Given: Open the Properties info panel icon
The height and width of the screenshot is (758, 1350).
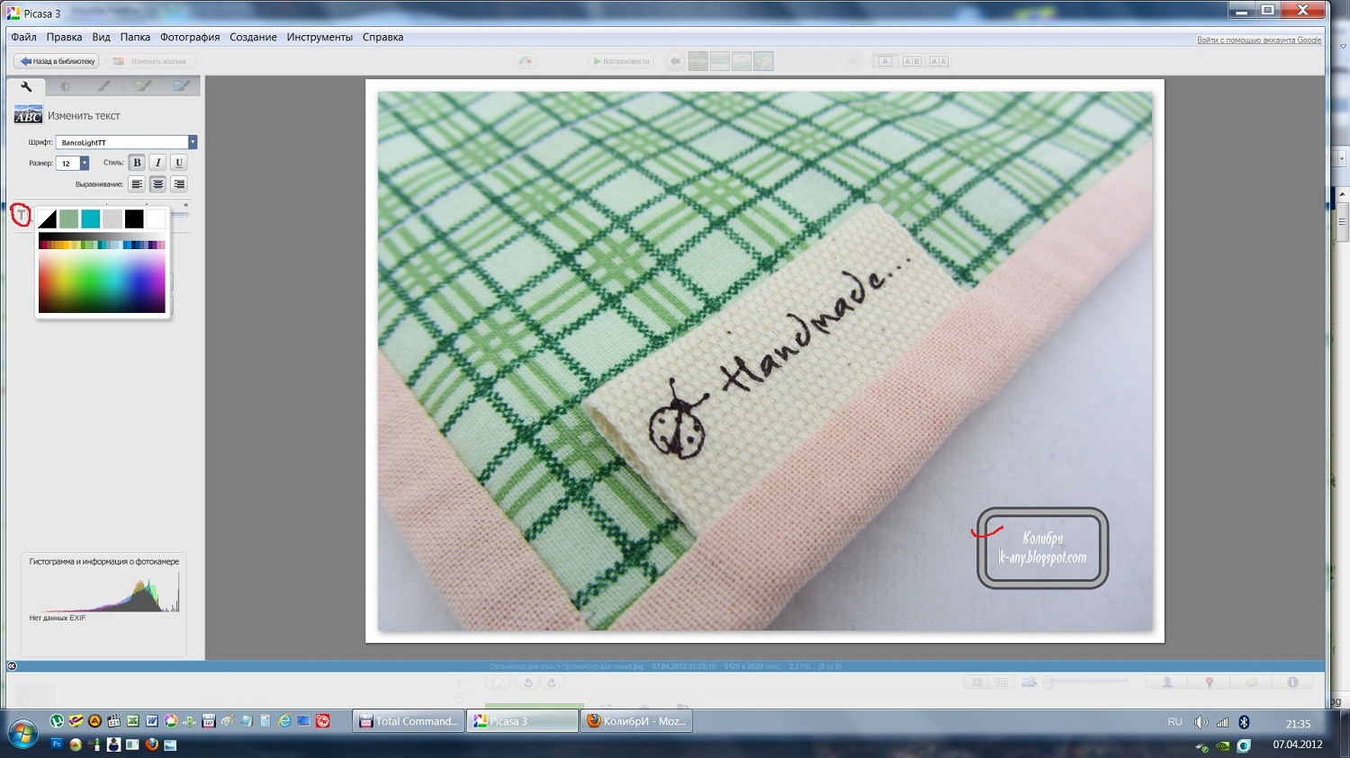Looking at the screenshot, I should pos(1292,682).
